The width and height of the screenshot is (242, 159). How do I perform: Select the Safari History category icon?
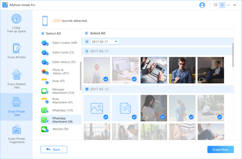click(45, 62)
